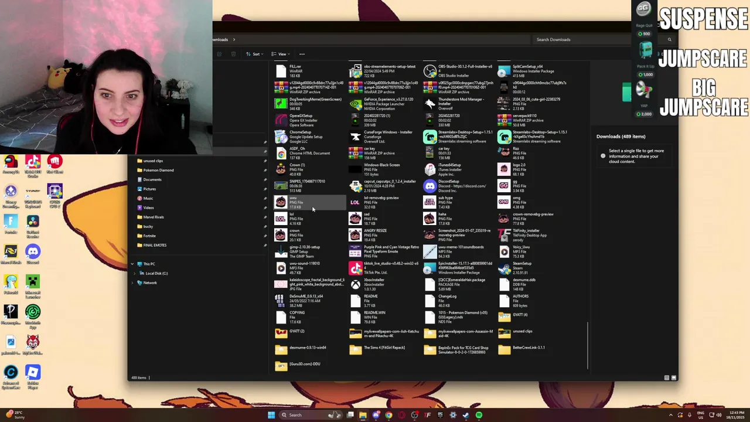Click the DeSmuME_0.9.13_x64 file icon

[281, 301]
